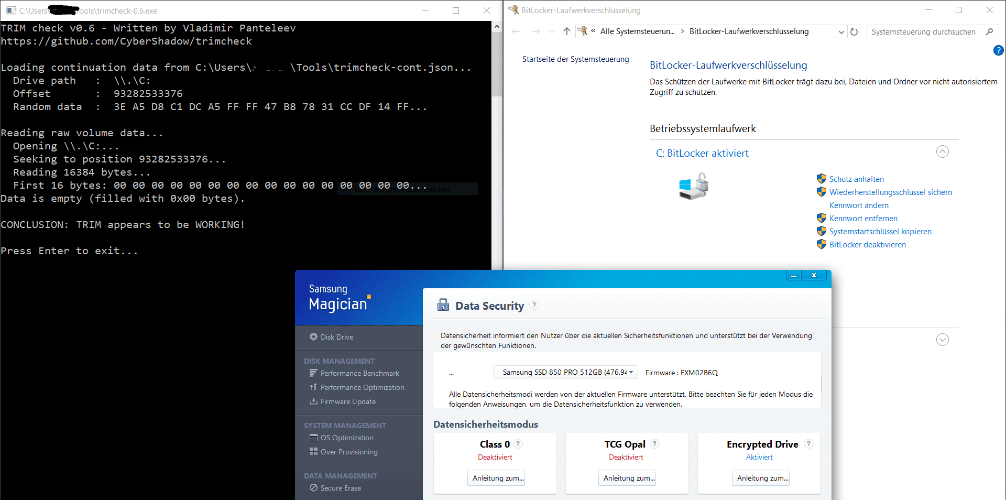Click shield icon next to BitLocker deaktivieren

(821, 244)
